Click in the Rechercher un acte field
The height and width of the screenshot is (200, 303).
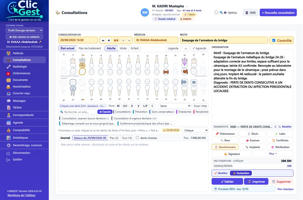click(77, 112)
